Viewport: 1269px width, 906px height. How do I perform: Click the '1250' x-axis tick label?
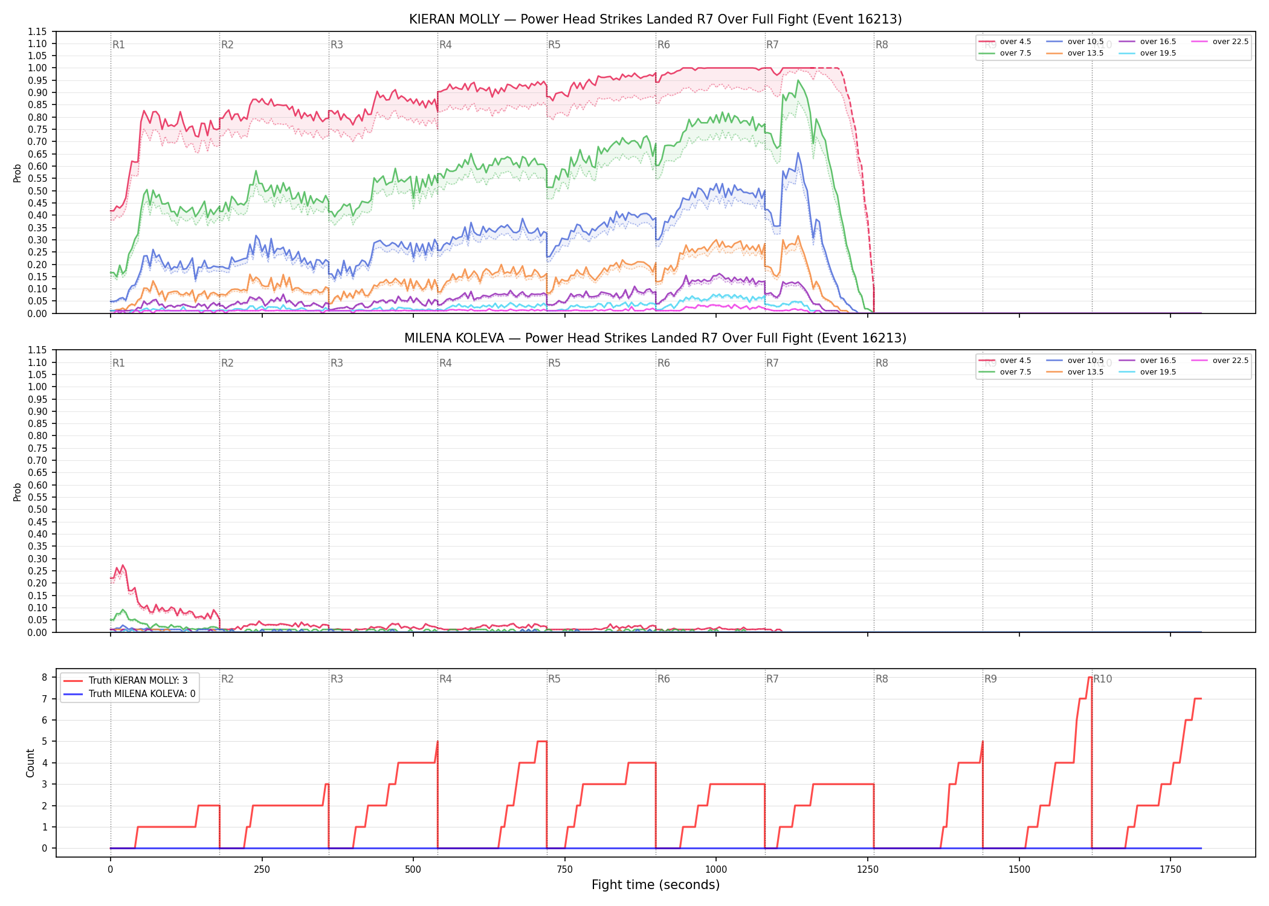click(x=868, y=870)
